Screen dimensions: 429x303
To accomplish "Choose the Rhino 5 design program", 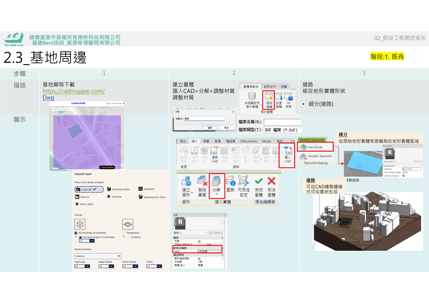I will coord(82,197).
